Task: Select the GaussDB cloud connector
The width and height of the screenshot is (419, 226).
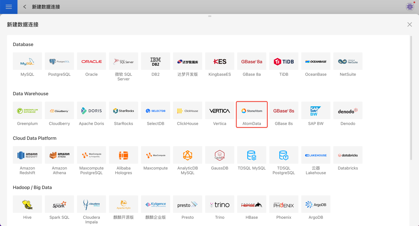Action: (220, 155)
